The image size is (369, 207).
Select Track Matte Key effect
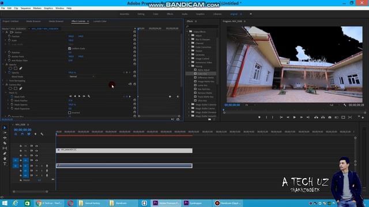[205, 97]
